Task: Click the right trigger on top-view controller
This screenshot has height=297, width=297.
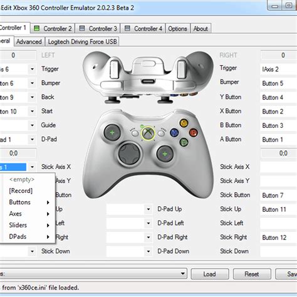Action: (181, 70)
